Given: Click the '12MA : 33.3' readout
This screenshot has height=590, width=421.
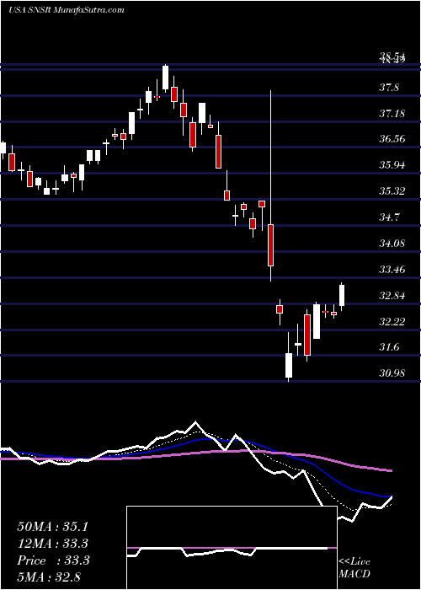Looking at the screenshot, I should (54, 544).
